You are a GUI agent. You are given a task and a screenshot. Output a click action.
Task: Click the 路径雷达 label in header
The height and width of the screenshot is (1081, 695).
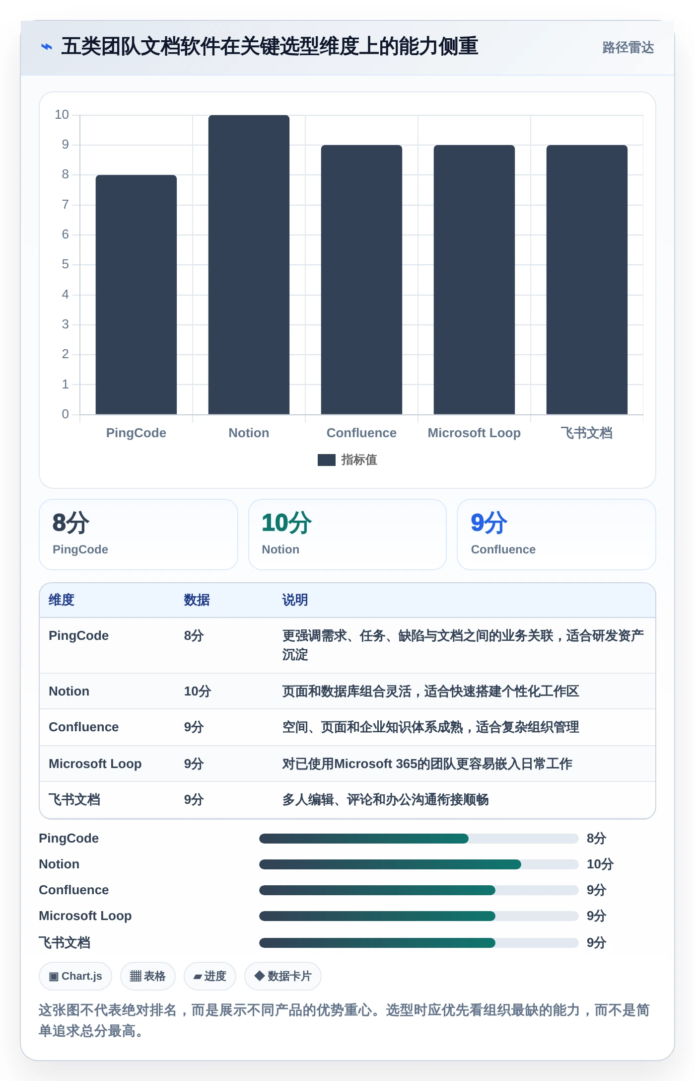coord(628,47)
